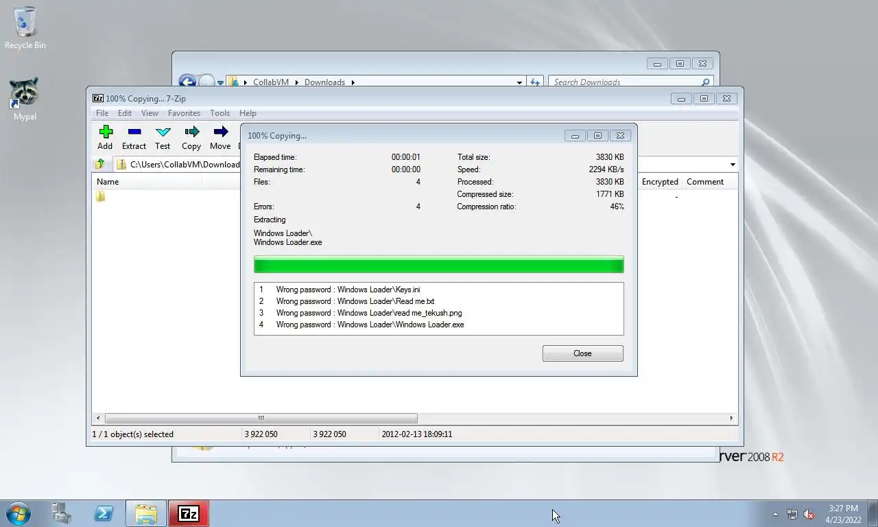
Task: Expand Explorer address bar history dropdown
Action: (x=519, y=82)
